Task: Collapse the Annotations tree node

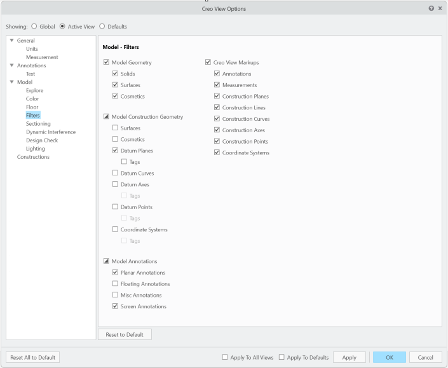Action: pos(12,65)
